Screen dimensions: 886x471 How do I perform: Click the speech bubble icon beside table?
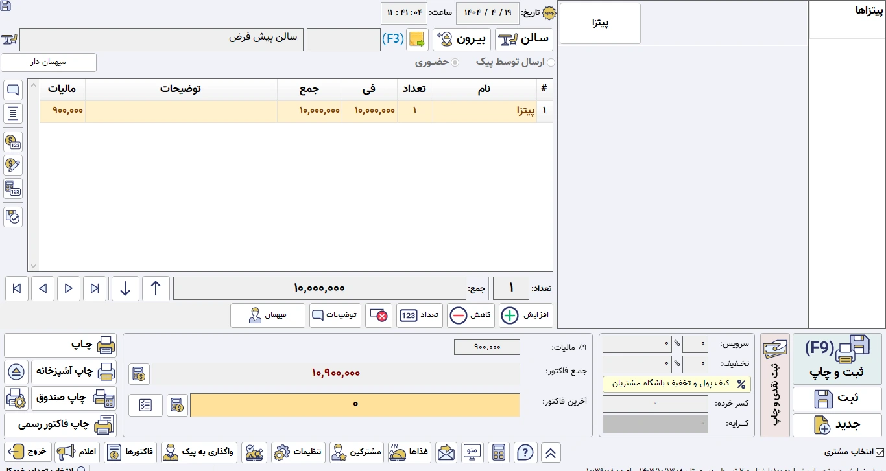(x=13, y=90)
